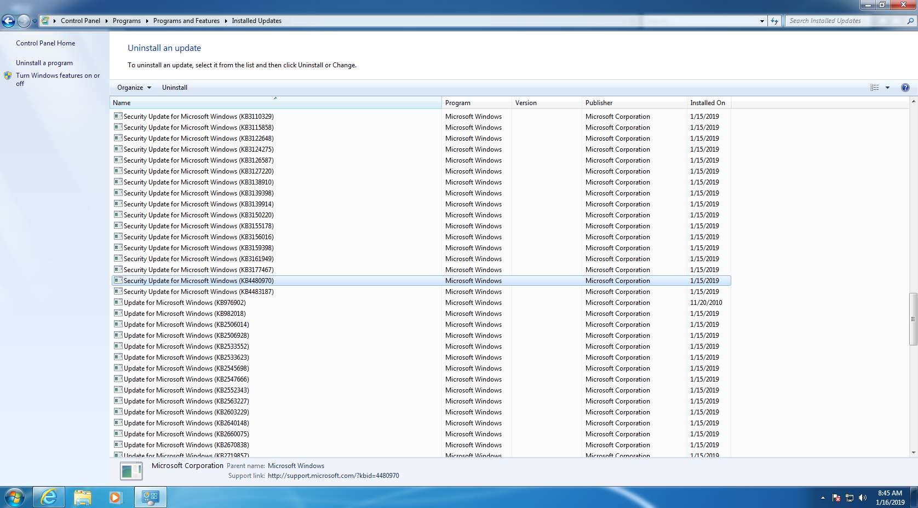Click the change view icon in toolbar
Image resolution: width=918 pixels, height=508 pixels.
click(x=874, y=88)
